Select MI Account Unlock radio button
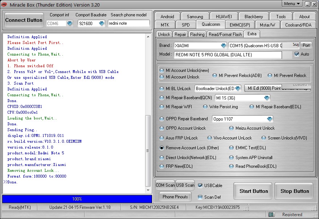 coord(162,77)
